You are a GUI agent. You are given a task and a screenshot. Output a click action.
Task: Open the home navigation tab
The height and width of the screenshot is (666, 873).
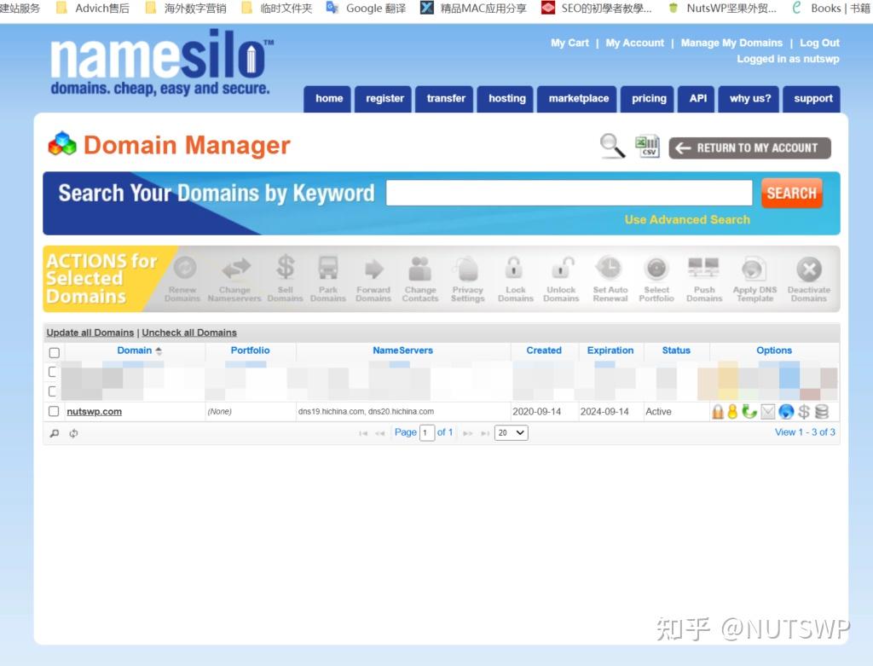click(328, 99)
